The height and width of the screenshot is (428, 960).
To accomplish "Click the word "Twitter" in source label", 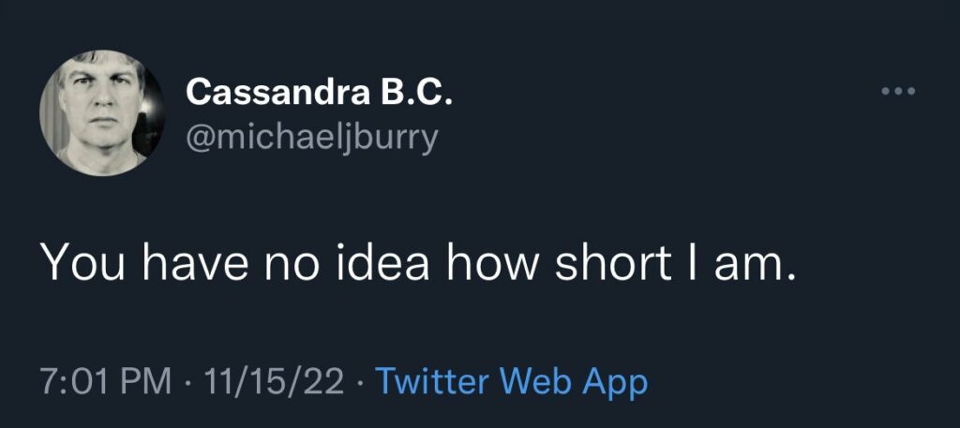I will point(432,381).
